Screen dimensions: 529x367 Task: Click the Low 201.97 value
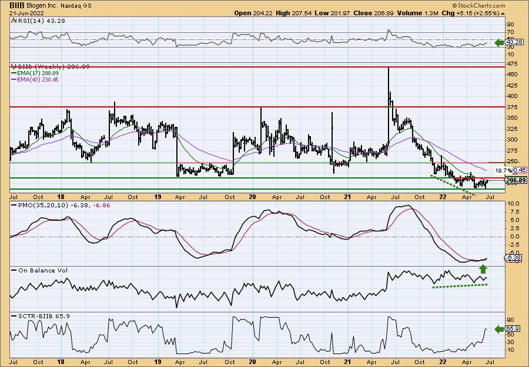(332, 13)
